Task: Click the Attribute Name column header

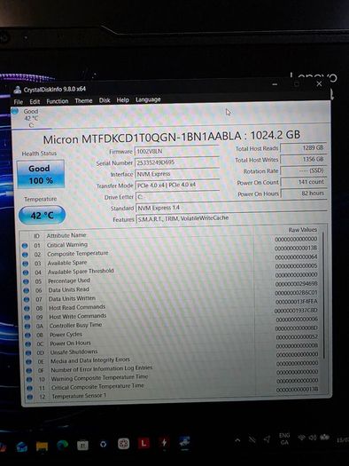Action: click(x=66, y=235)
